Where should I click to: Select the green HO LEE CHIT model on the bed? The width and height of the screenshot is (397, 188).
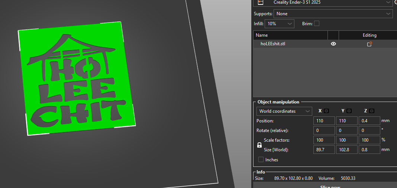pos(77,78)
